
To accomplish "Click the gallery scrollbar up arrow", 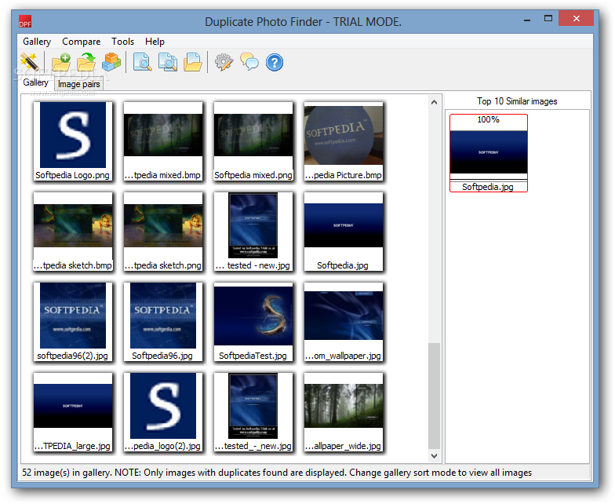I will [x=434, y=102].
